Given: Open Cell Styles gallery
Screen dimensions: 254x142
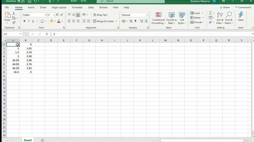Looking at the screenshot, I should point(182,18).
